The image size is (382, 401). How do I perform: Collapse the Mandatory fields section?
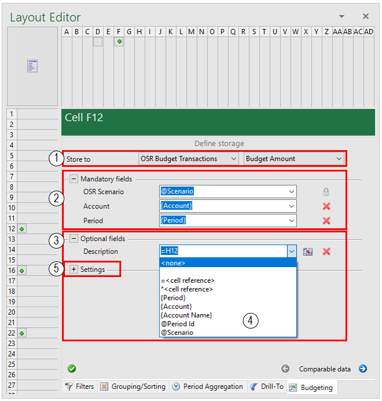[x=74, y=178]
